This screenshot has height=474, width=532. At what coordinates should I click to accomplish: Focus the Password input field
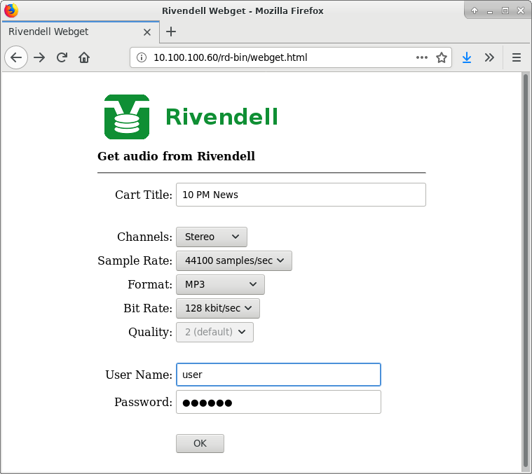tap(278, 403)
